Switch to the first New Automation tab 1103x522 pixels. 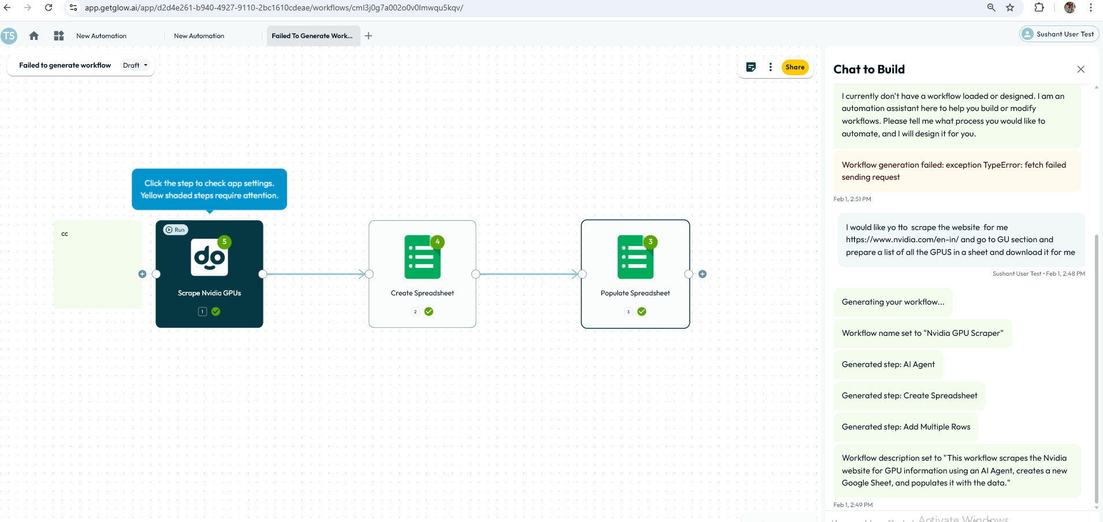point(102,36)
